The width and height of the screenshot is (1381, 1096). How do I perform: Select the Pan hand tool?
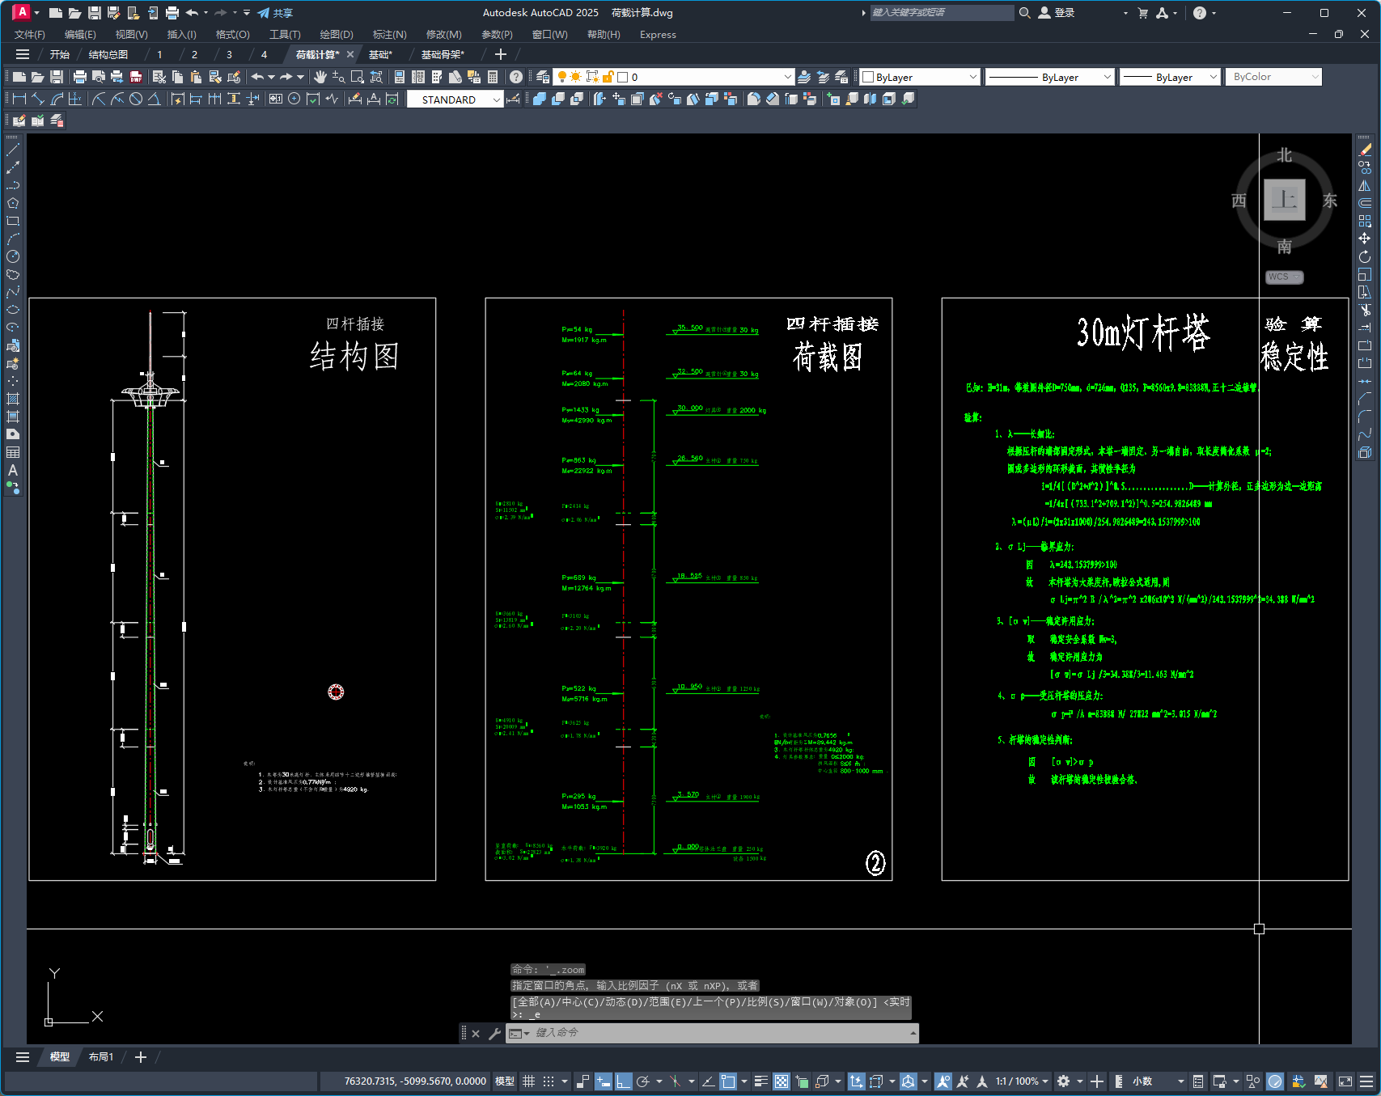pyautogui.click(x=320, y=77)
